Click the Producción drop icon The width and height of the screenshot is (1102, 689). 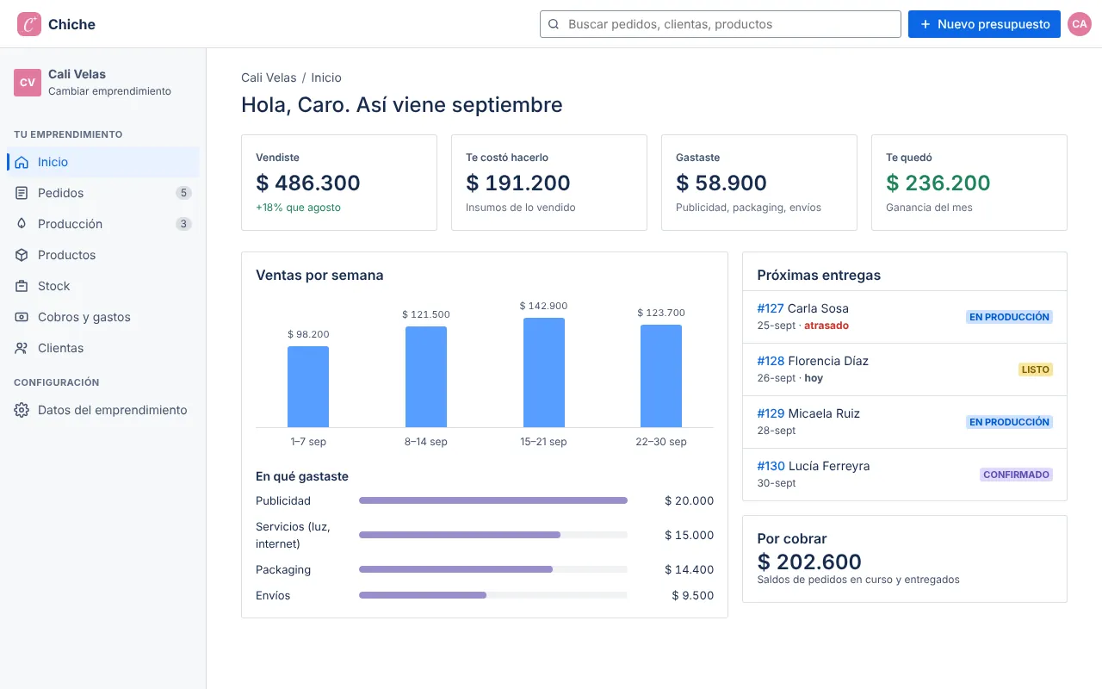[x=22, y=224]
